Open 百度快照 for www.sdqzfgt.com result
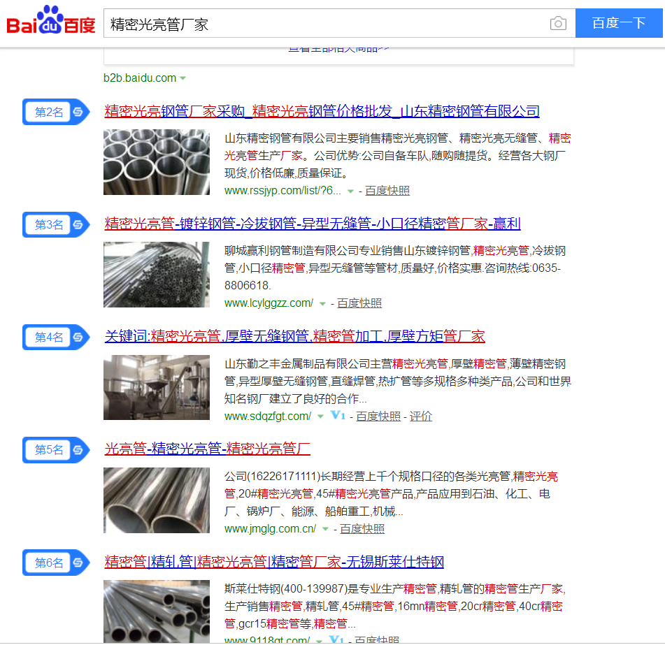The image size is (665, 645). 378,416
